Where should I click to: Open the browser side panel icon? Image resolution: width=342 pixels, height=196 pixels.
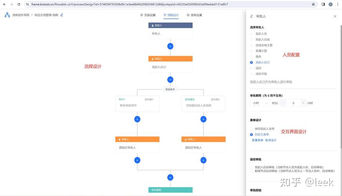pos(323,4)
